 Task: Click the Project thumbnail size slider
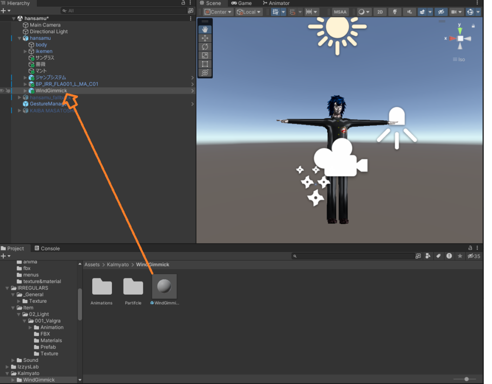click(467, 379)
